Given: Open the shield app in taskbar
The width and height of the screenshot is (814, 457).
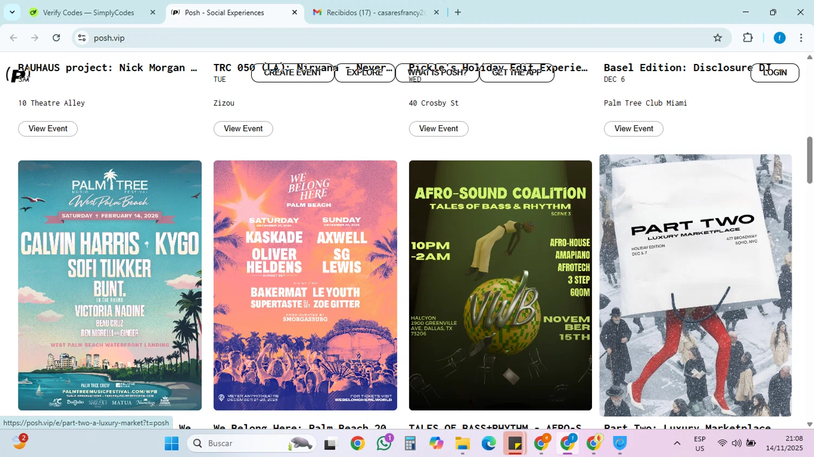Looking at the screenshot, I should pos(620,443).
